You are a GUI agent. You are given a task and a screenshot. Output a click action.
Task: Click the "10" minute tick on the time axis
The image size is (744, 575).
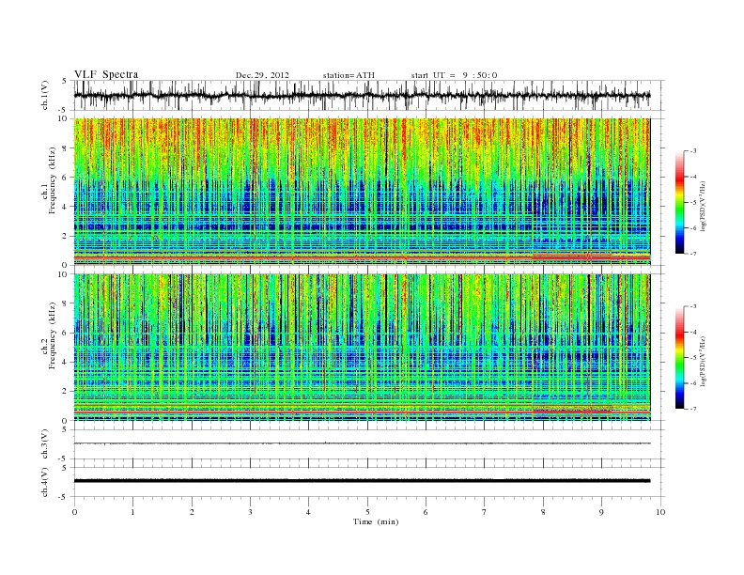(660, 512)
